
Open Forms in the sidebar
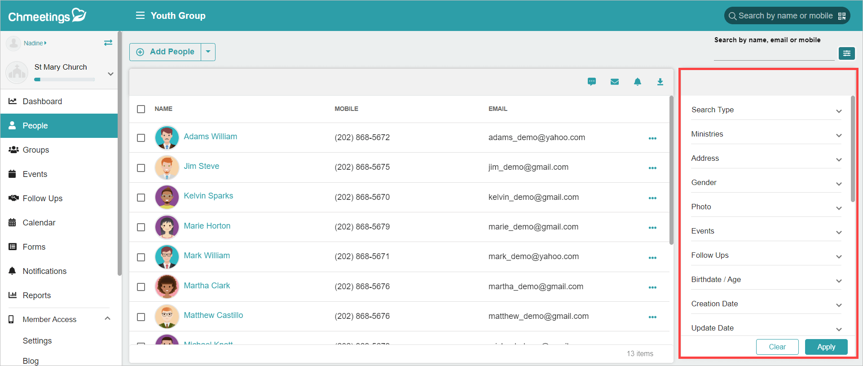[x=59, y=247]
